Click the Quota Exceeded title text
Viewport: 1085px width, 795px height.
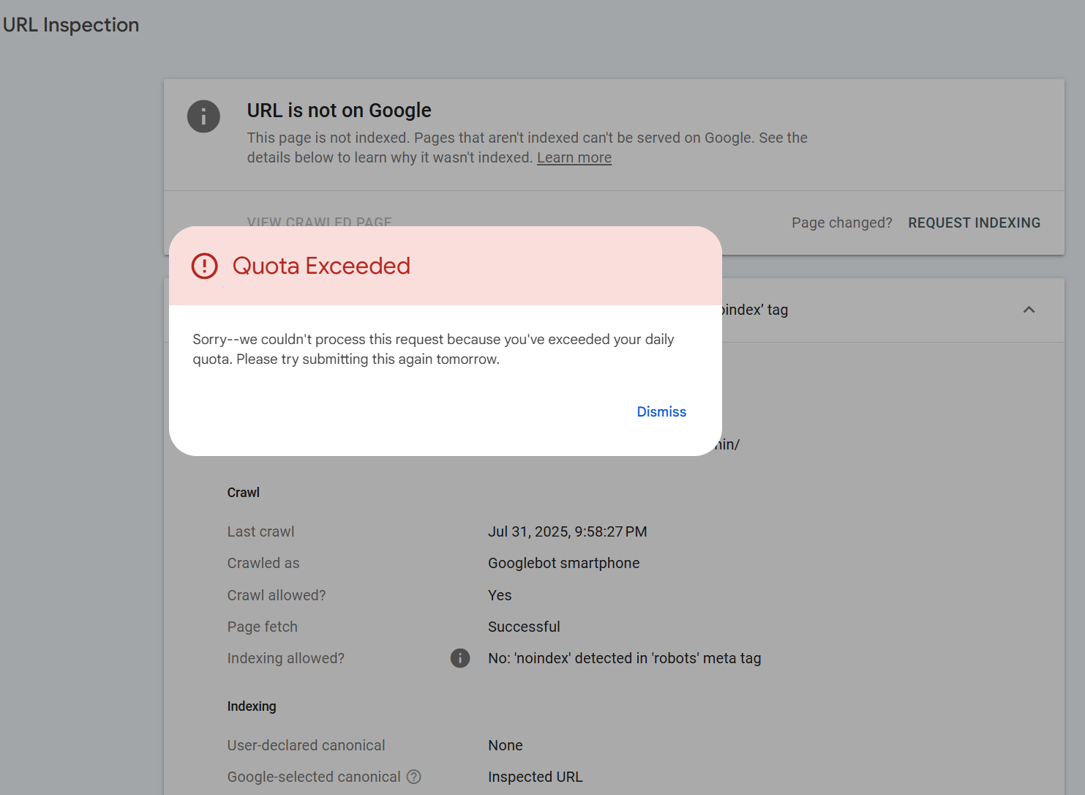(x=321, y=266)
